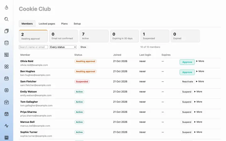Suspend Emily Watson's membership
The width and height of the screenshot is (226, 141).
coord(187,91)
